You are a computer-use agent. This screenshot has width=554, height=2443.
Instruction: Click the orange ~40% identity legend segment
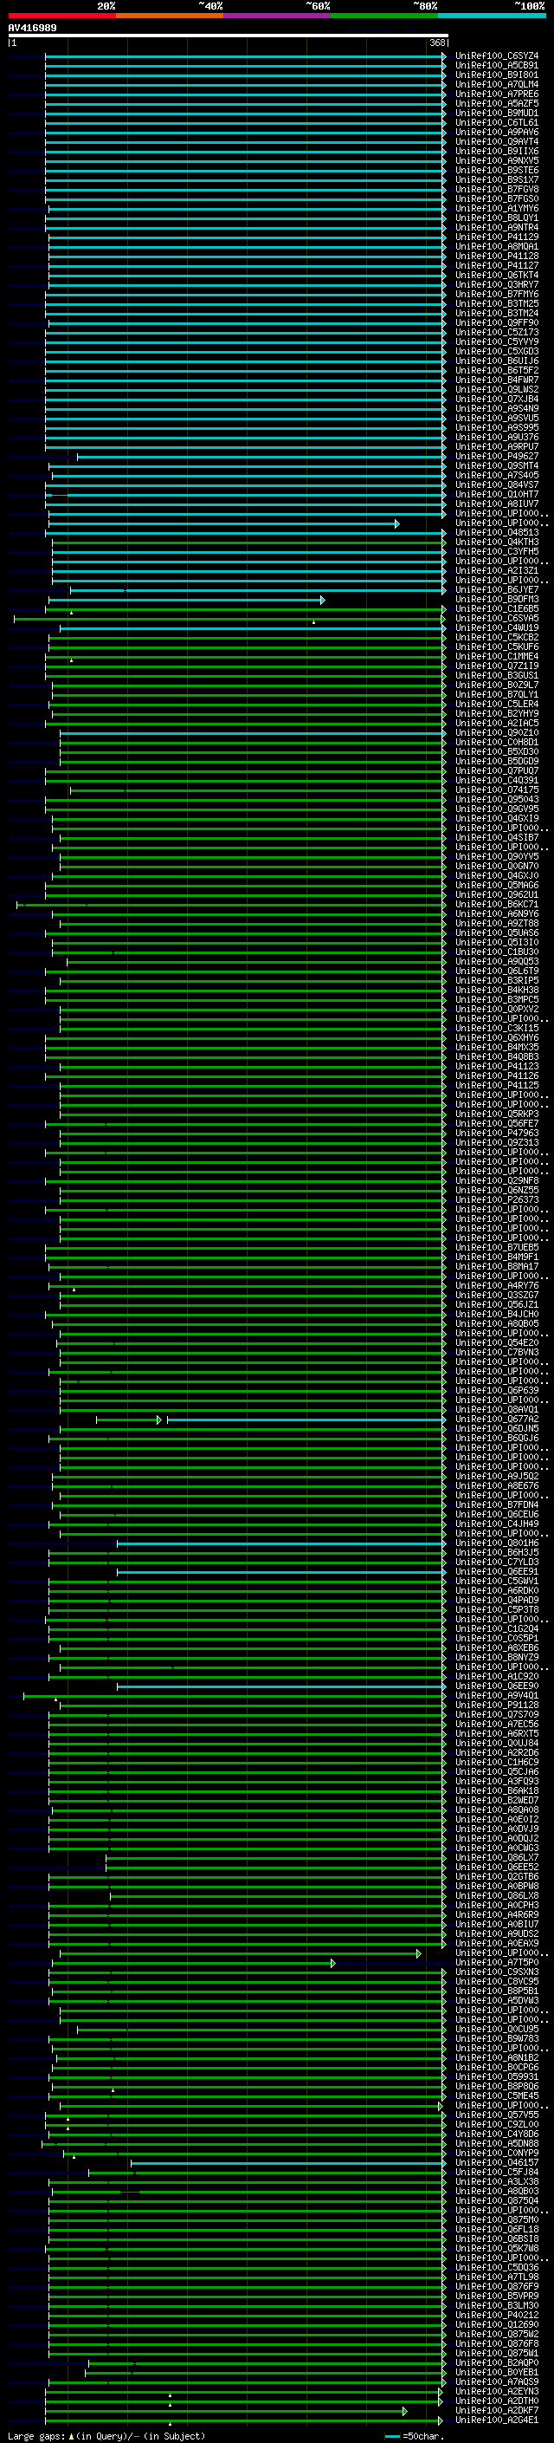pos(170,16)
